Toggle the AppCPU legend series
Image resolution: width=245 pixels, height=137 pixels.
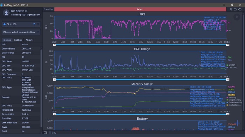click(x=231, y=65)
